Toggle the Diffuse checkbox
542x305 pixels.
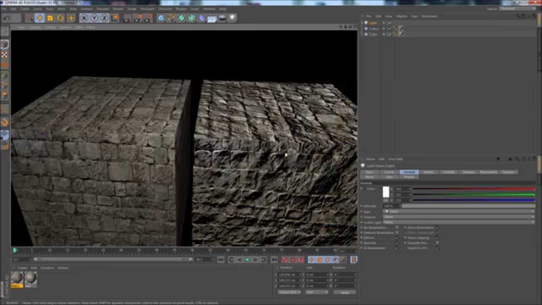coord(397,238)
